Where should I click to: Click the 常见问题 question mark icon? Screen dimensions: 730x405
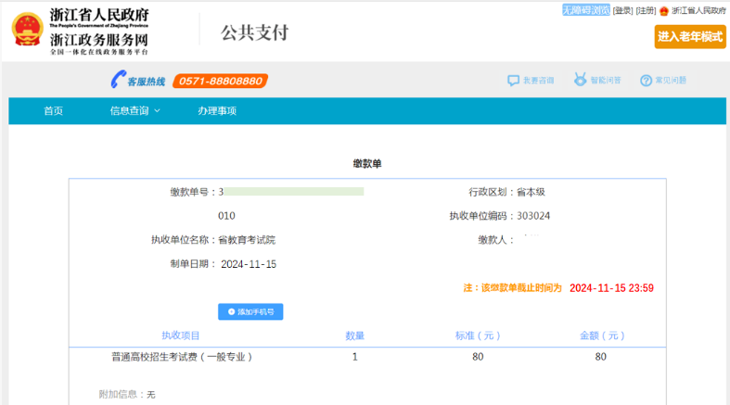(646, 81)
